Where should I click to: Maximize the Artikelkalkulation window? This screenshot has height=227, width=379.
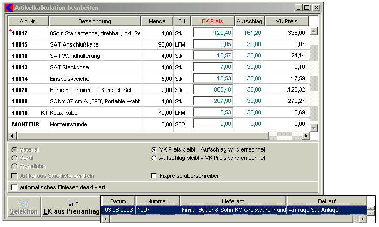[x=306, y=8]
